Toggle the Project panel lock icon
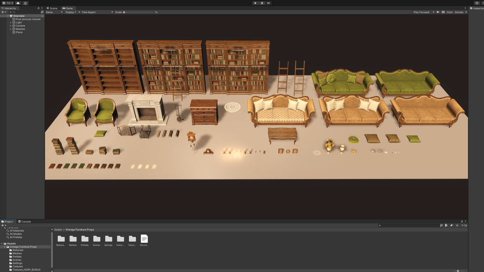Screen dimensions: 484x272 tap(462, 221)
